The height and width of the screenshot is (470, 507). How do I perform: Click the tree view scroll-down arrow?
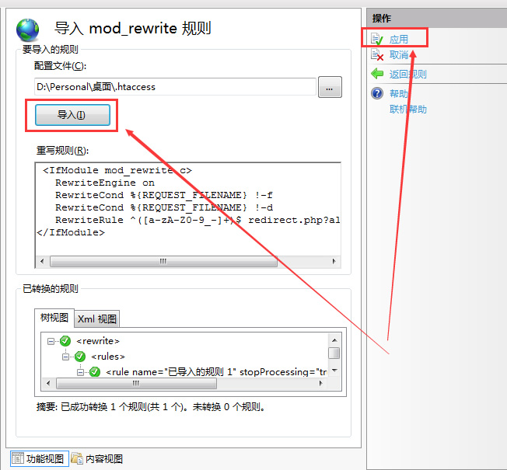[334, 371]
